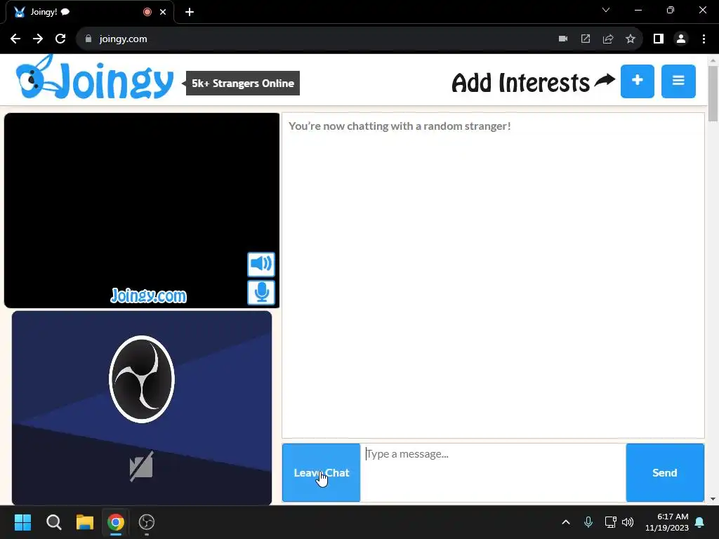Bookmark this page with star icon
719x539 pixels.
[x=631, y=39]
